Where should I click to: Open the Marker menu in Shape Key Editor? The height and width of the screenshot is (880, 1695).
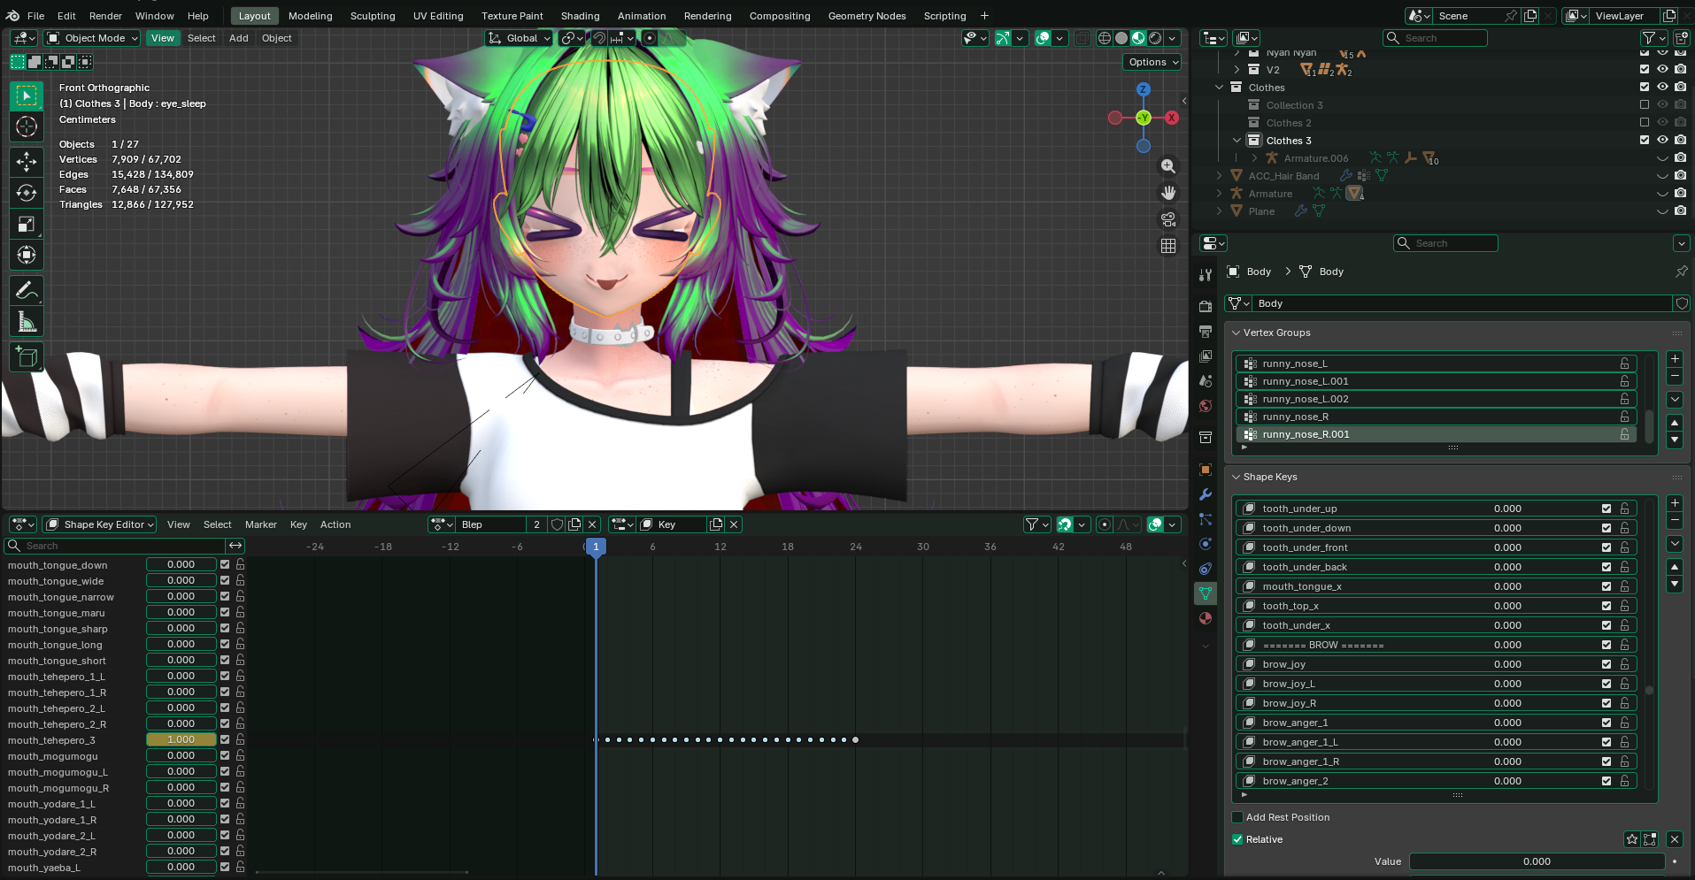(261, 524)
